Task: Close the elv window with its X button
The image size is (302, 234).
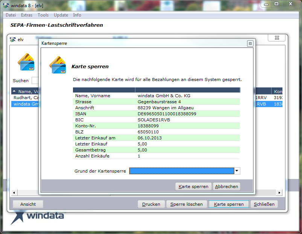Action: (x=277, y=38)
